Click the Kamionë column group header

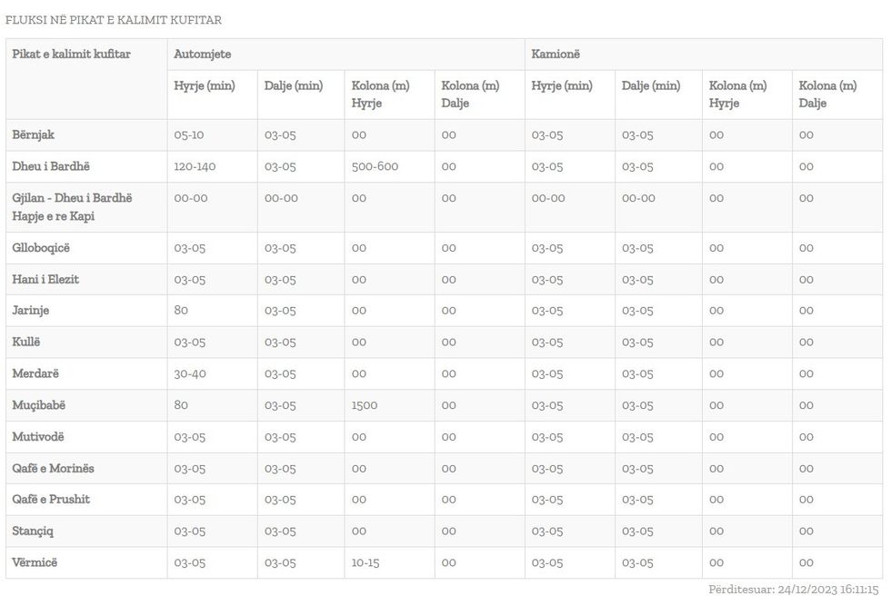pos(556,55)
